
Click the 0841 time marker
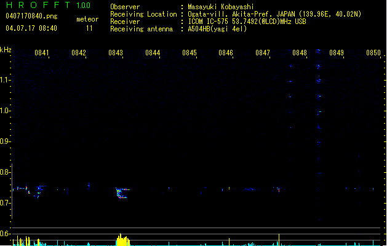click(x=42, y=53)
